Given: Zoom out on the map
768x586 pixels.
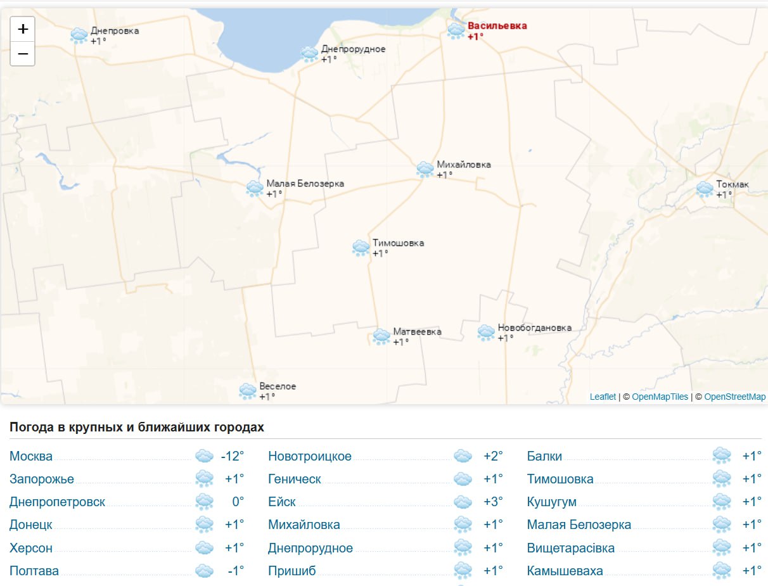Looking at the screenshot, I should (23, 54).
